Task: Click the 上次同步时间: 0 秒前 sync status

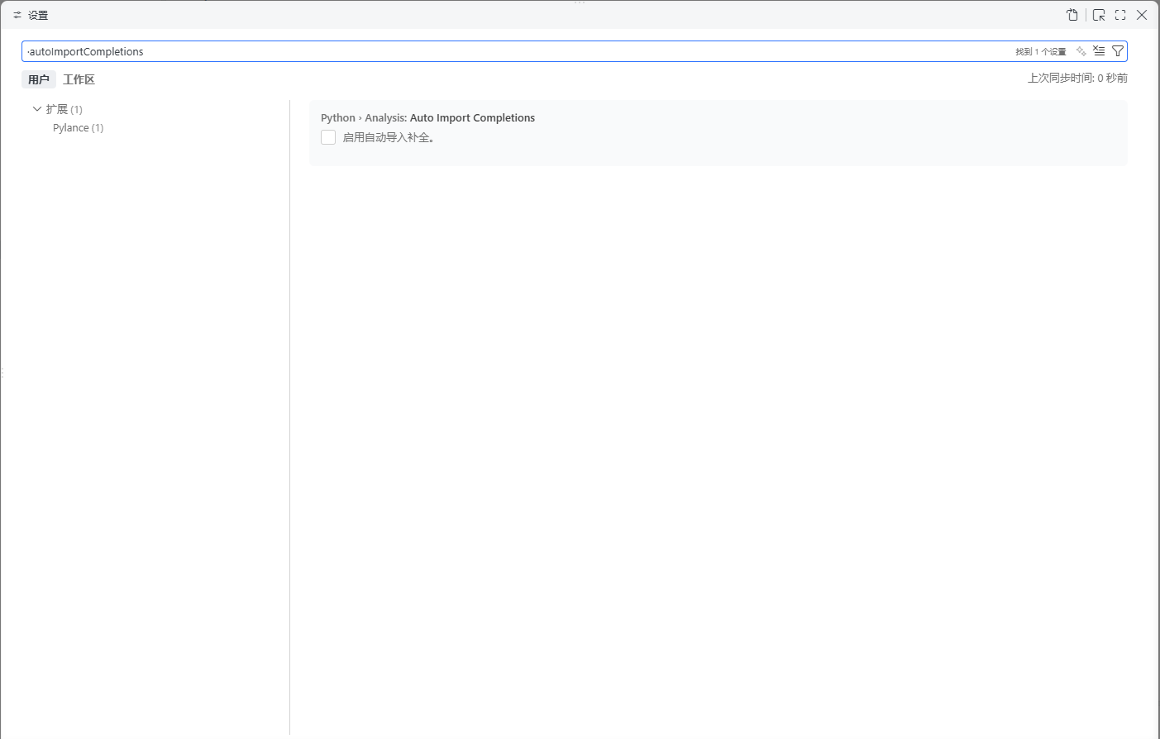Action: (1077, 78)
